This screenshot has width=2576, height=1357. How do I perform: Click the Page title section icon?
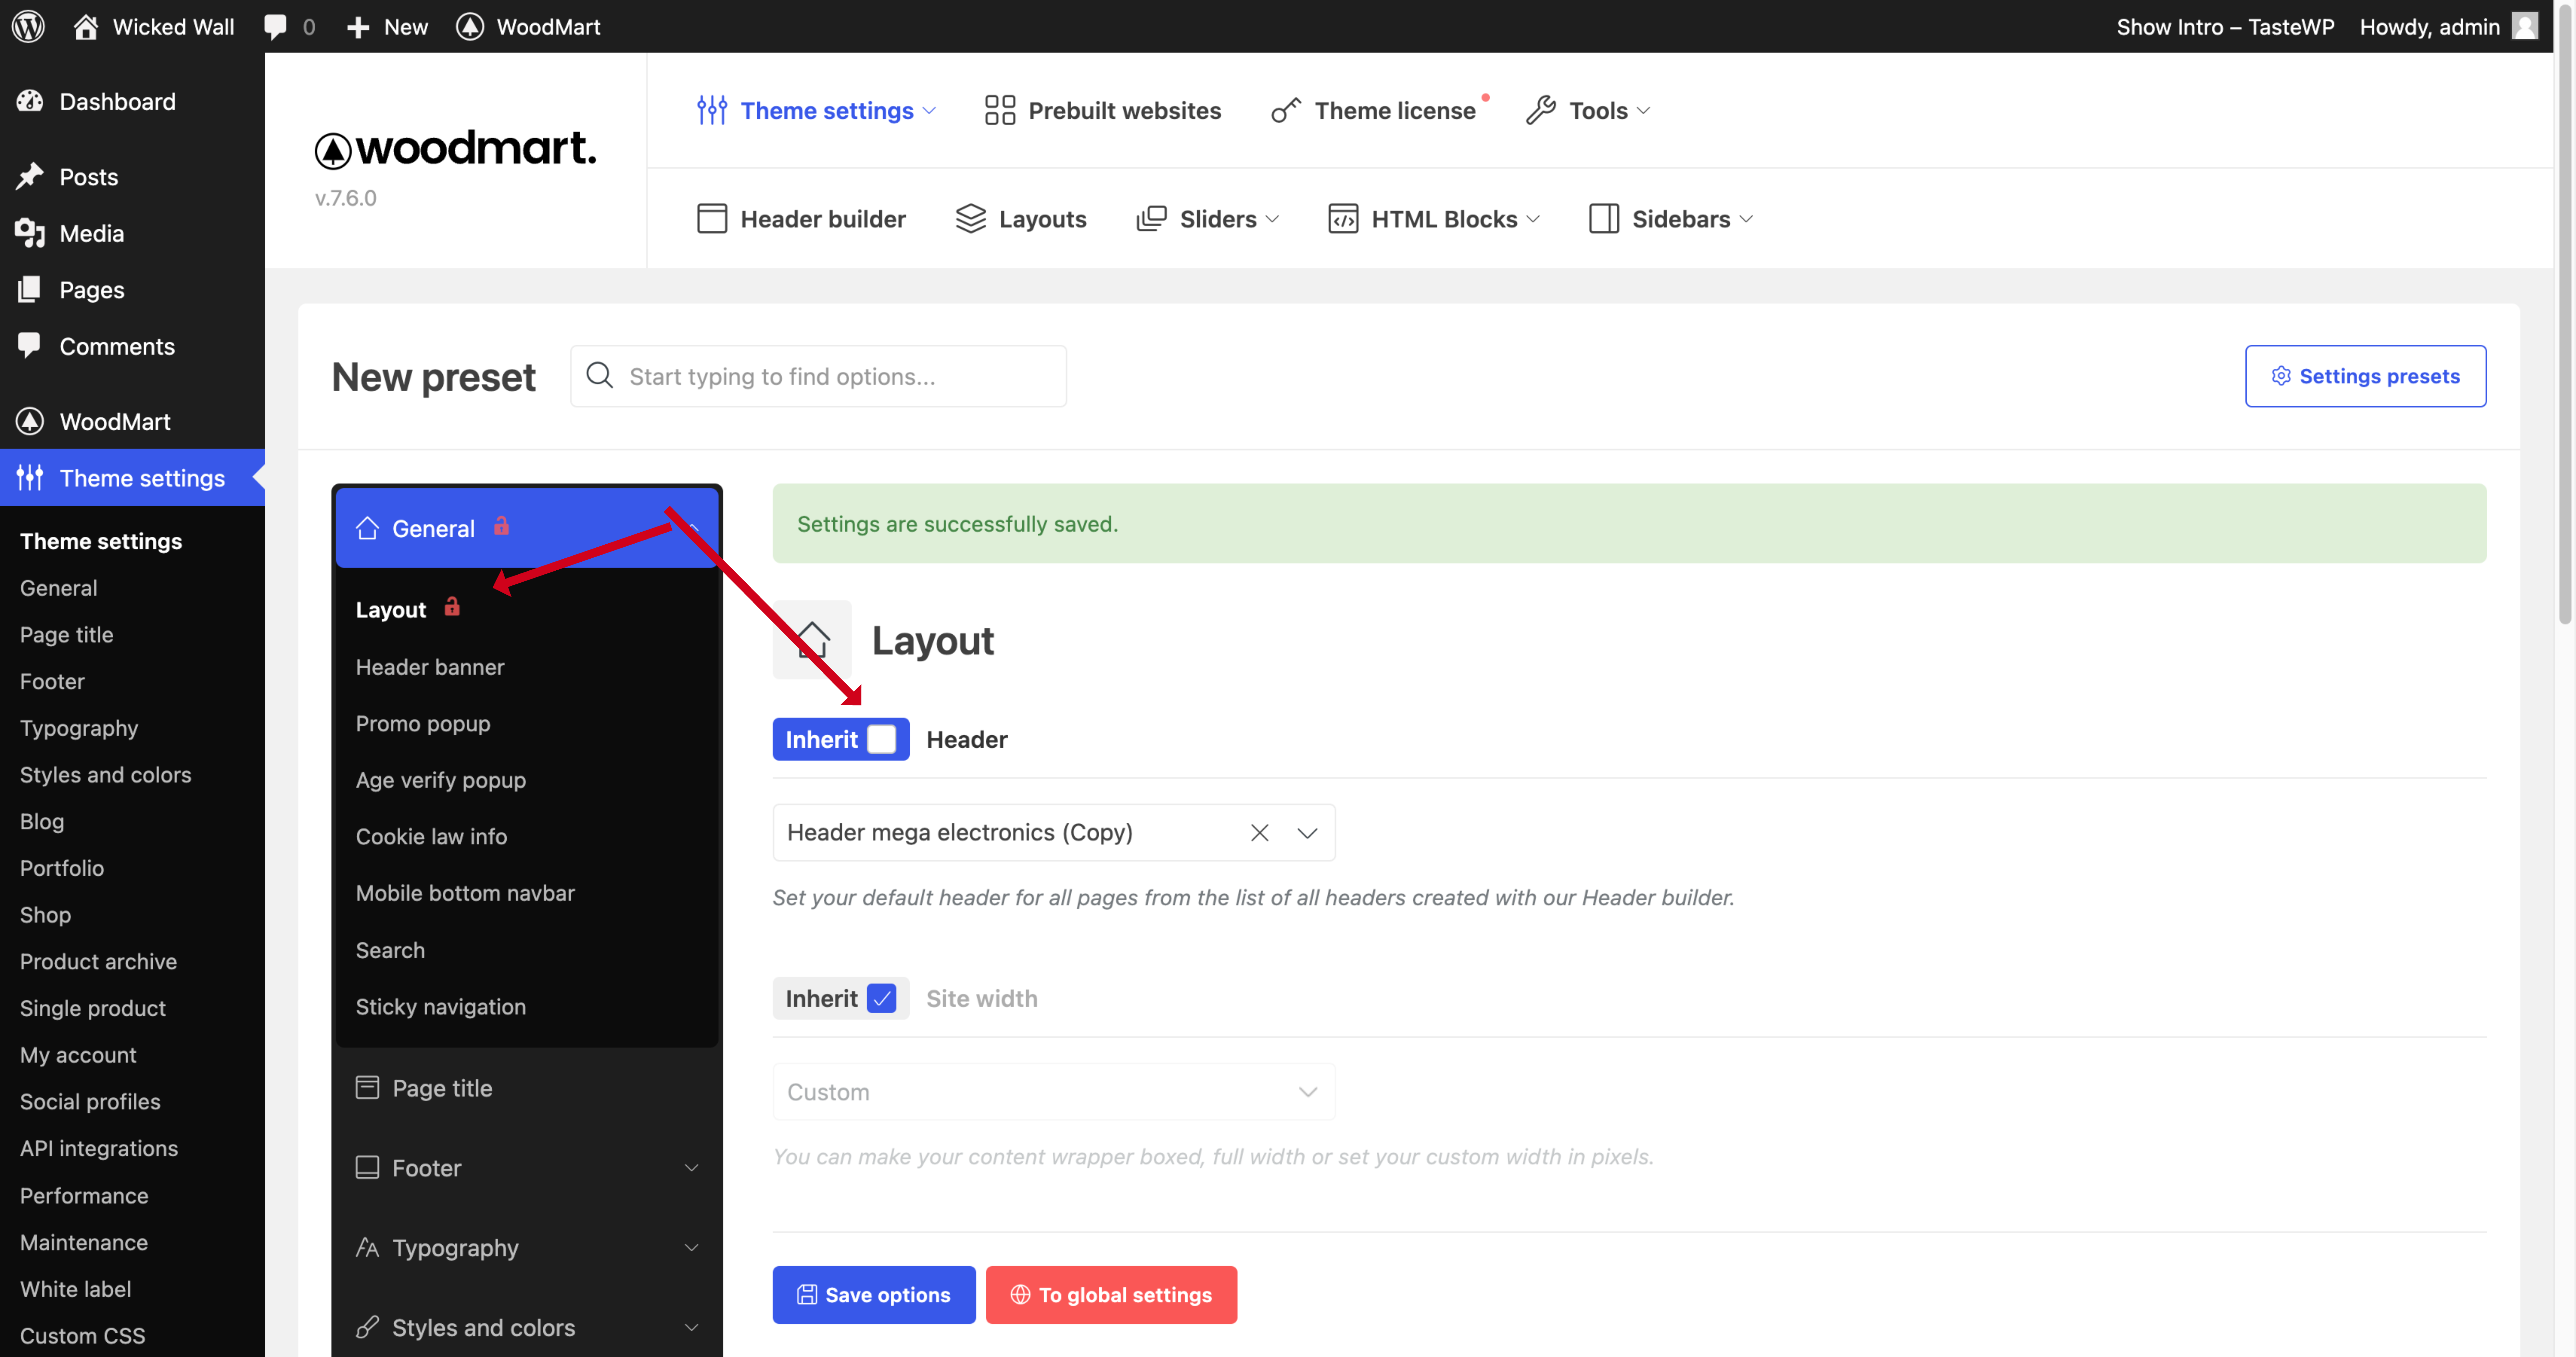[367, 1087]
